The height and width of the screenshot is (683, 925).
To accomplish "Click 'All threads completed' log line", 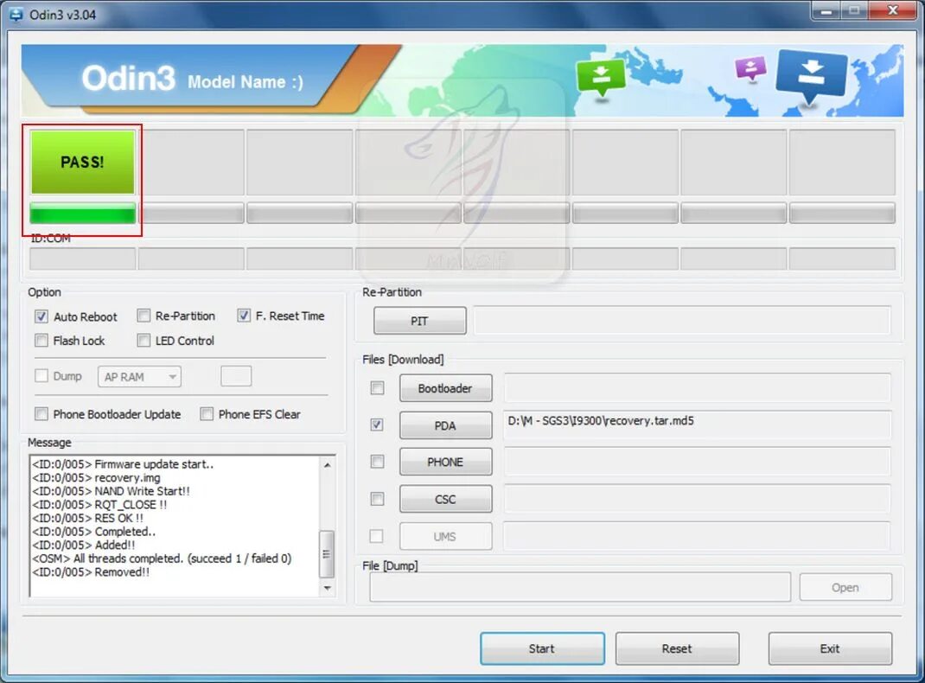I will coord(162,559).
